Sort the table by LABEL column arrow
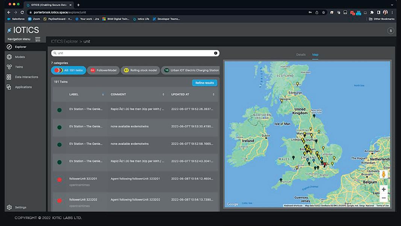This screenshot has height=226, width=401. tap(103, 94)
